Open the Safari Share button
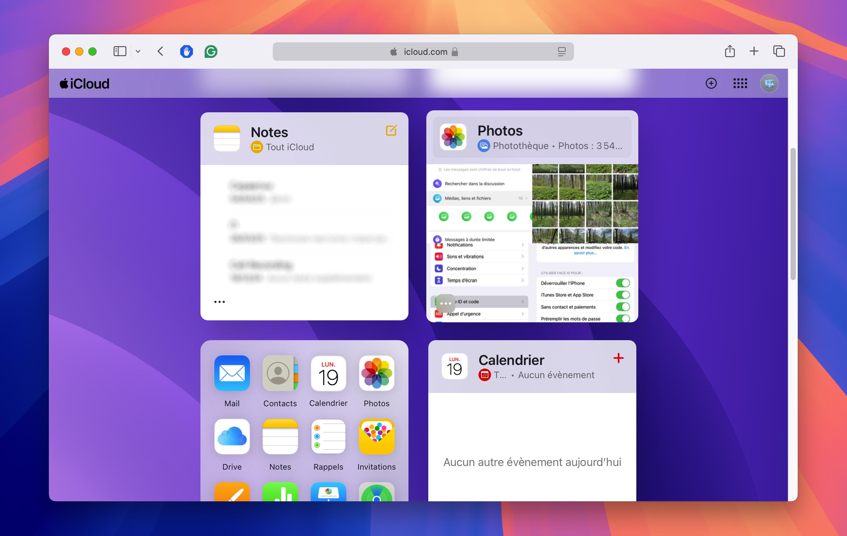847x536 pixels. click(730, 51)
